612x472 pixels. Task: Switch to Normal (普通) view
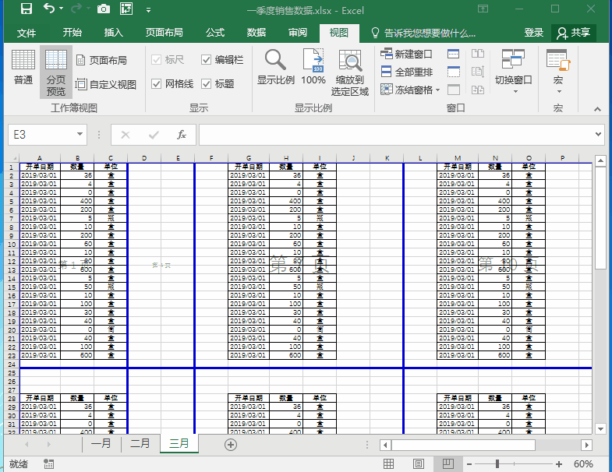pos(23,69)
